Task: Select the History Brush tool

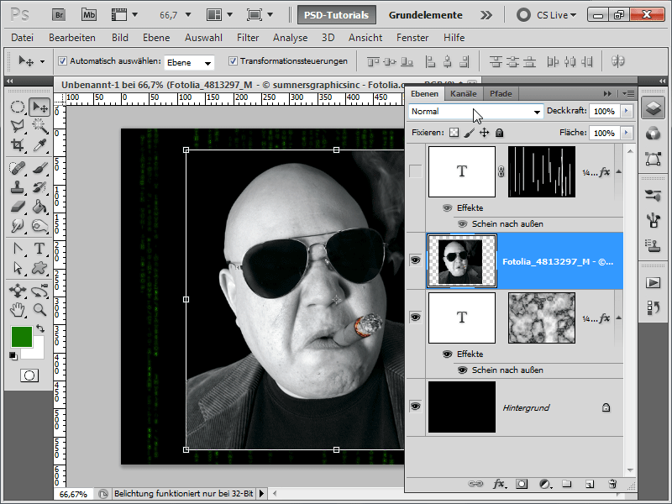Action: tap(39, 187)
